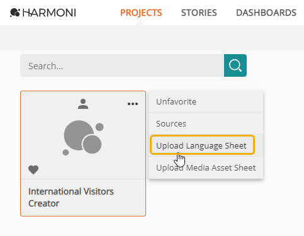This screenshot has width=304, height=236.
Task: Click the person owner icon on card
Action: pos(83,104)
